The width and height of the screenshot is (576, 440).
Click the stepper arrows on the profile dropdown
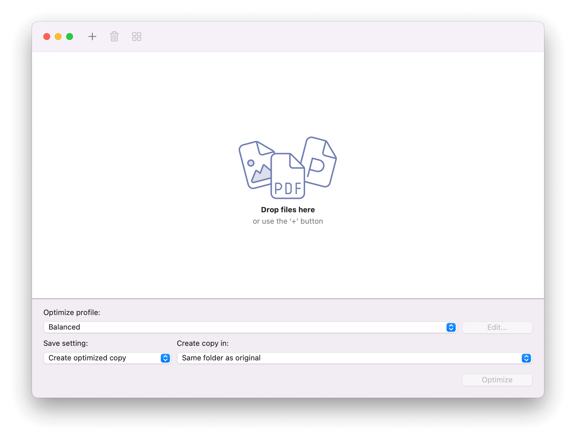pos(451,327)
